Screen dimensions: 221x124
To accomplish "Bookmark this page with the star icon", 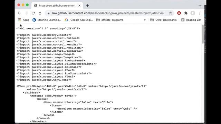I will pos(170,13).
